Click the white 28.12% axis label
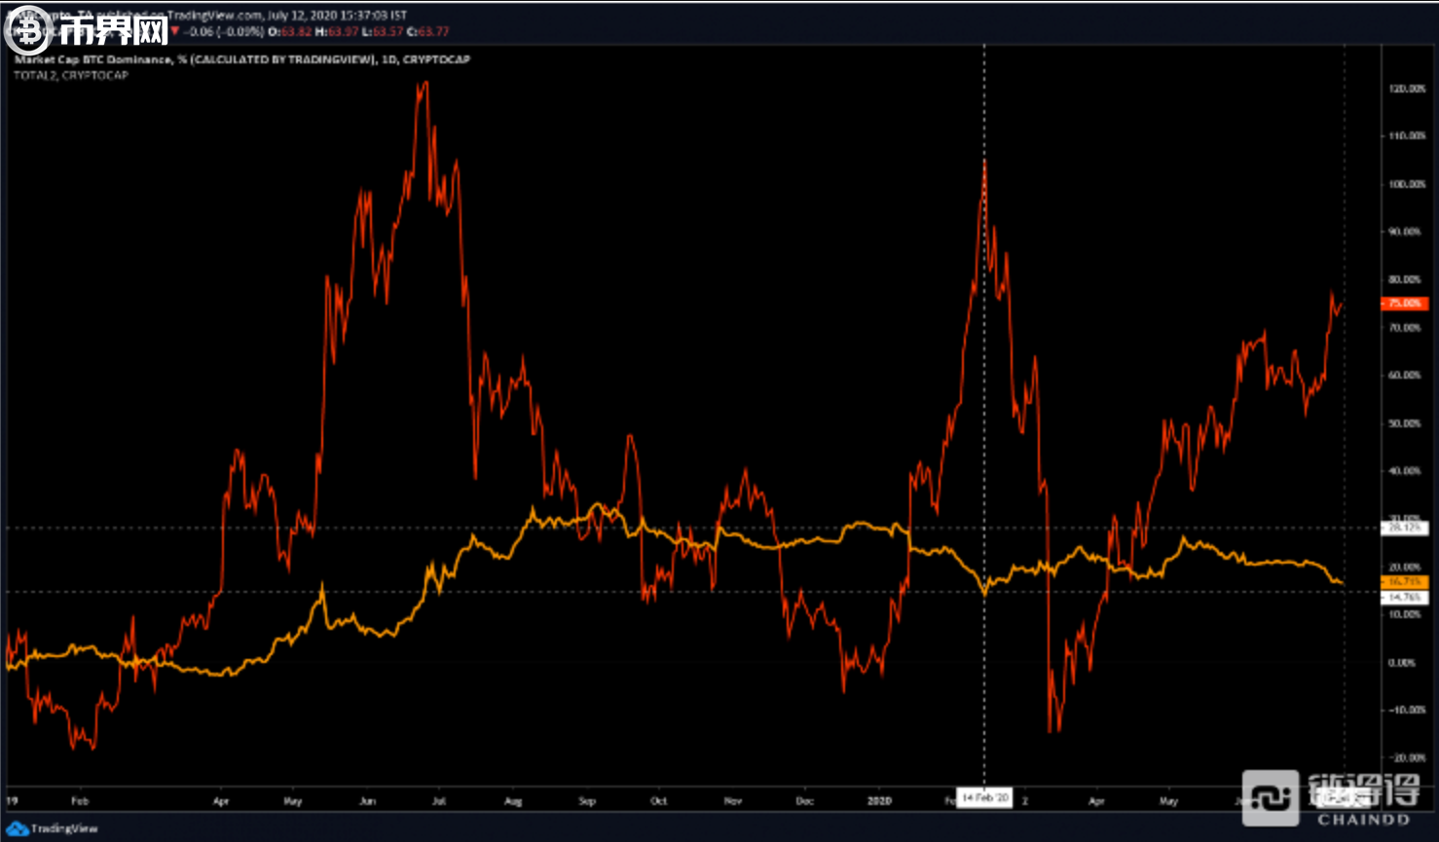1439x842 pixels. [1404, 528]
